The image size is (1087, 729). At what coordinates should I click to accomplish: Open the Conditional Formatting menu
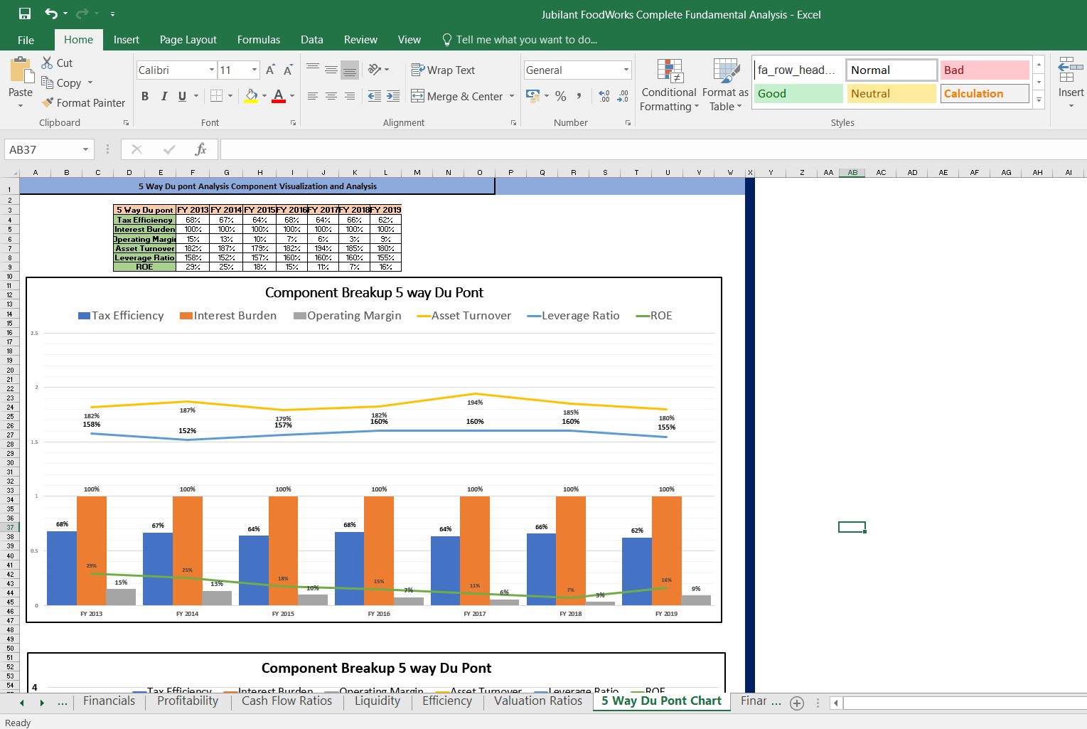coord(668,85)
